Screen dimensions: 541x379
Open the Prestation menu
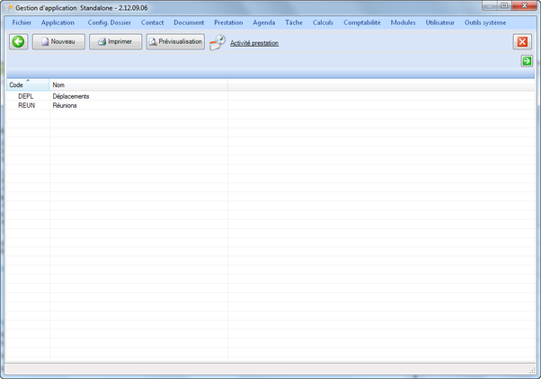coord(228,22)
